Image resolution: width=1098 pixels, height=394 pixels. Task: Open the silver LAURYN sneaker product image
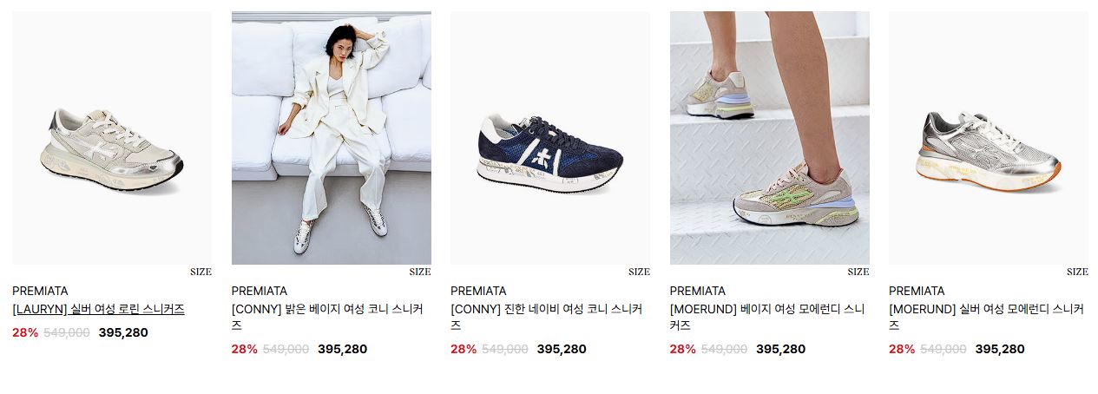112,138
